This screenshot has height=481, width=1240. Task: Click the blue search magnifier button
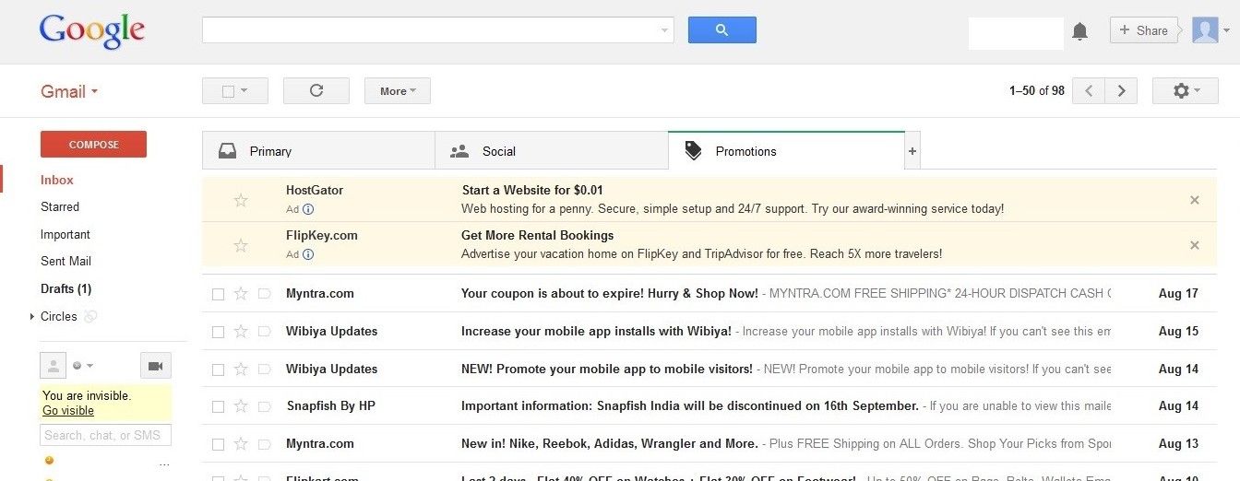[x=721, y=29]
